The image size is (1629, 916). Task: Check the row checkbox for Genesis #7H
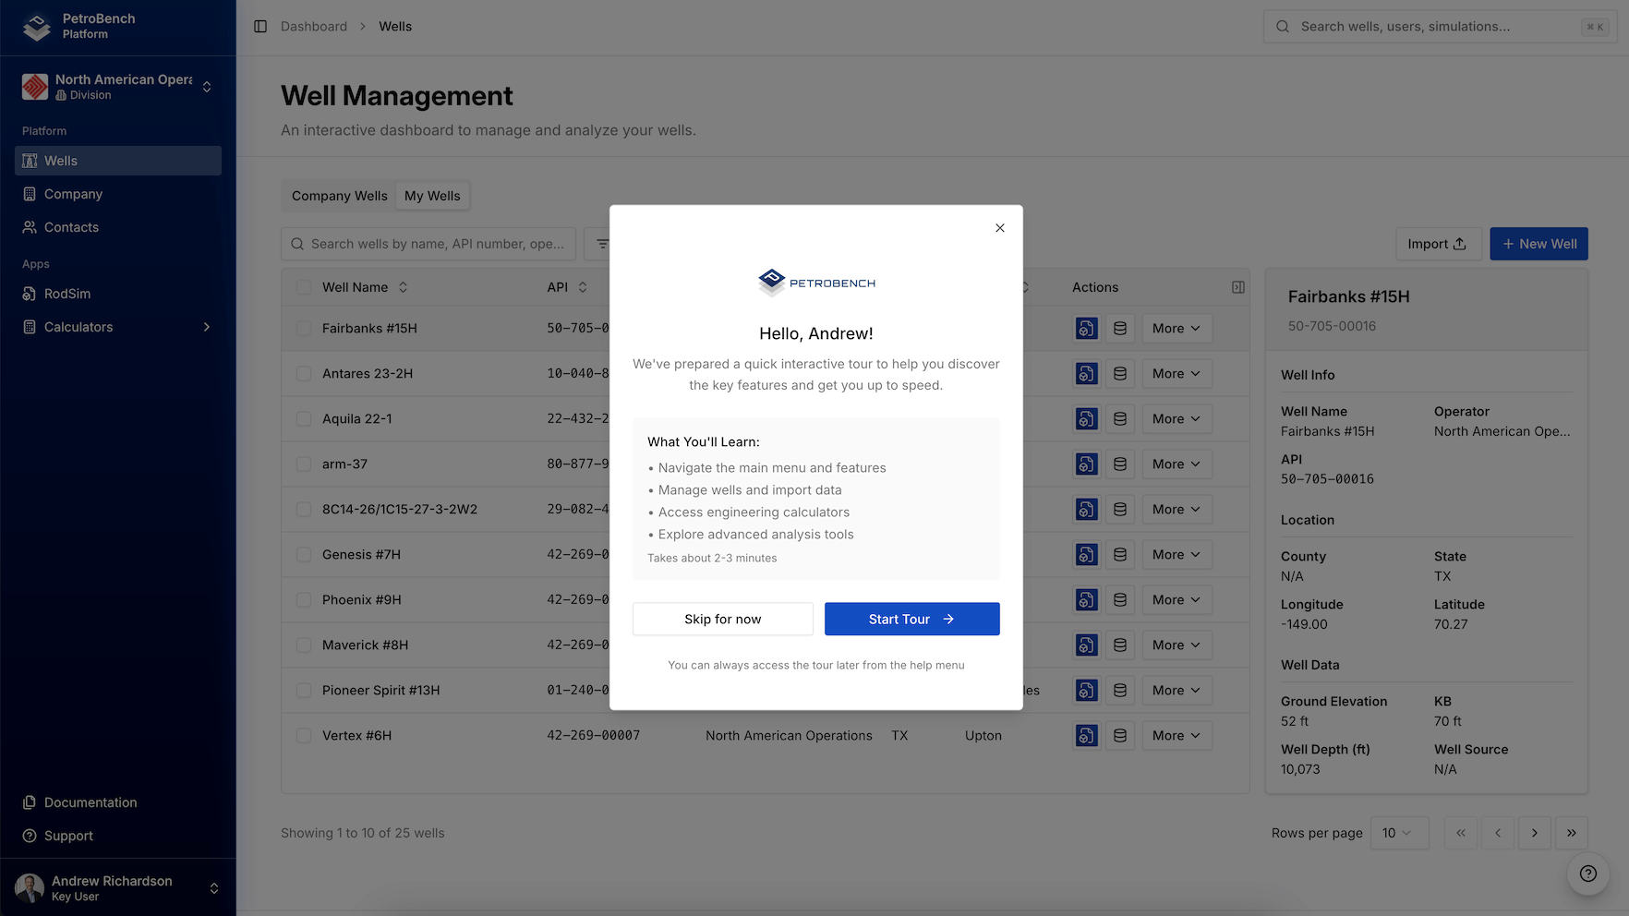click(x=304, y=554)
